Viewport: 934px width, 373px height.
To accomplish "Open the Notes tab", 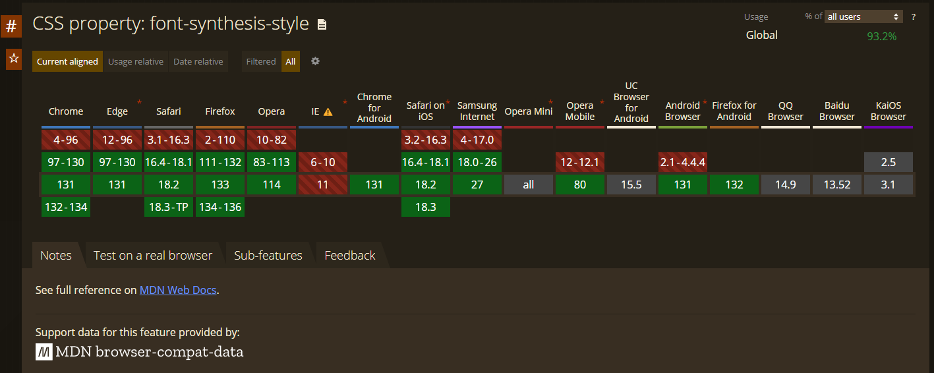I will click(x=56, y=255).
